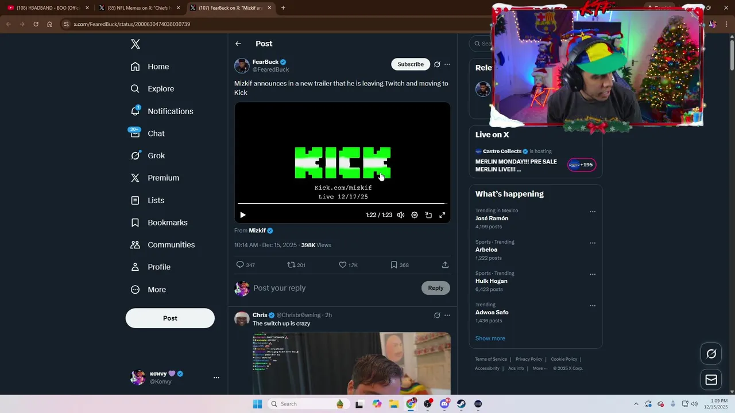
Task: Open Profile in the sidebar
Action: point(150,267)
